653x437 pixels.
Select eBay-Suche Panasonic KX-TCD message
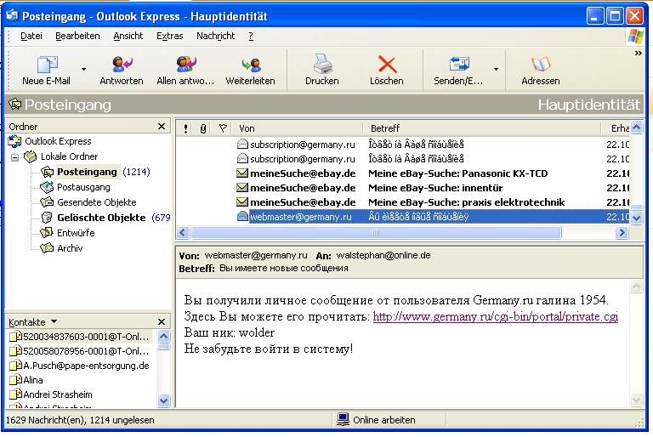tap(403, 173)
